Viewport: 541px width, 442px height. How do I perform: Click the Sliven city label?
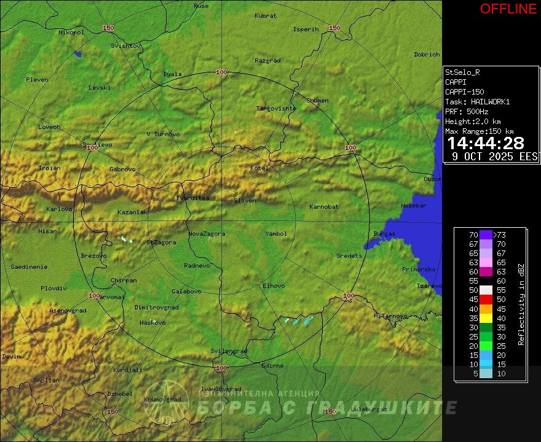pos(244,200)
